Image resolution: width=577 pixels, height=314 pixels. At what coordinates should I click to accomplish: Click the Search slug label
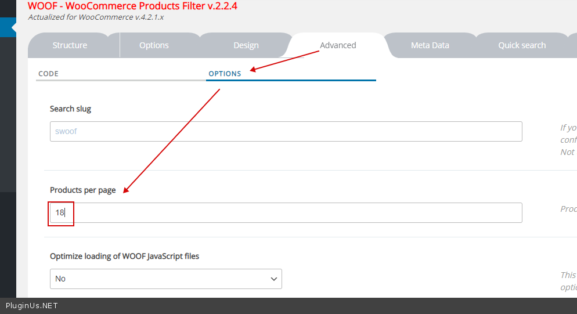point(70,109)
